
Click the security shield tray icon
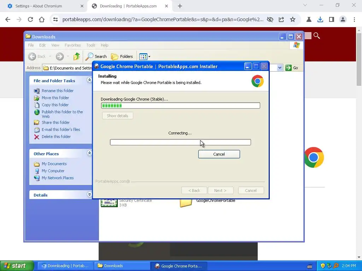coord(323,266)
